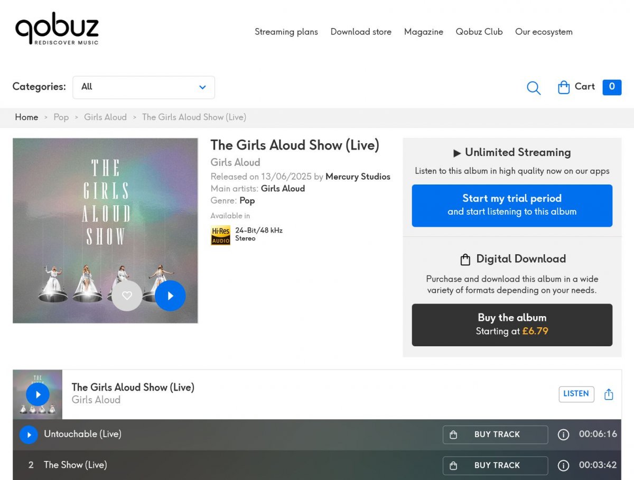
Task: Play the album from cover art button
Action: coord(170,296)
